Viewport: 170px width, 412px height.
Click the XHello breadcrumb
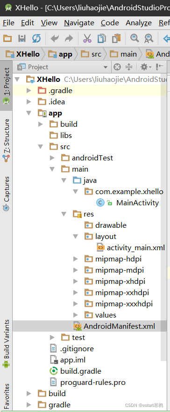[23, 54]
